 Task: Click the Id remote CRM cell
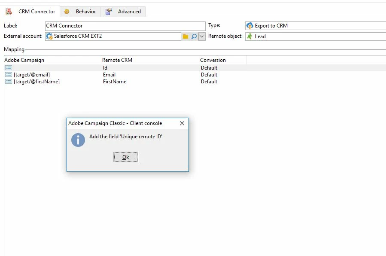coord(105,68)
